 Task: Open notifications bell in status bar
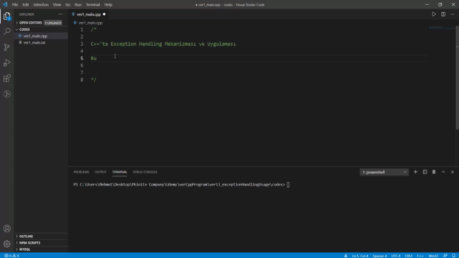453,256
